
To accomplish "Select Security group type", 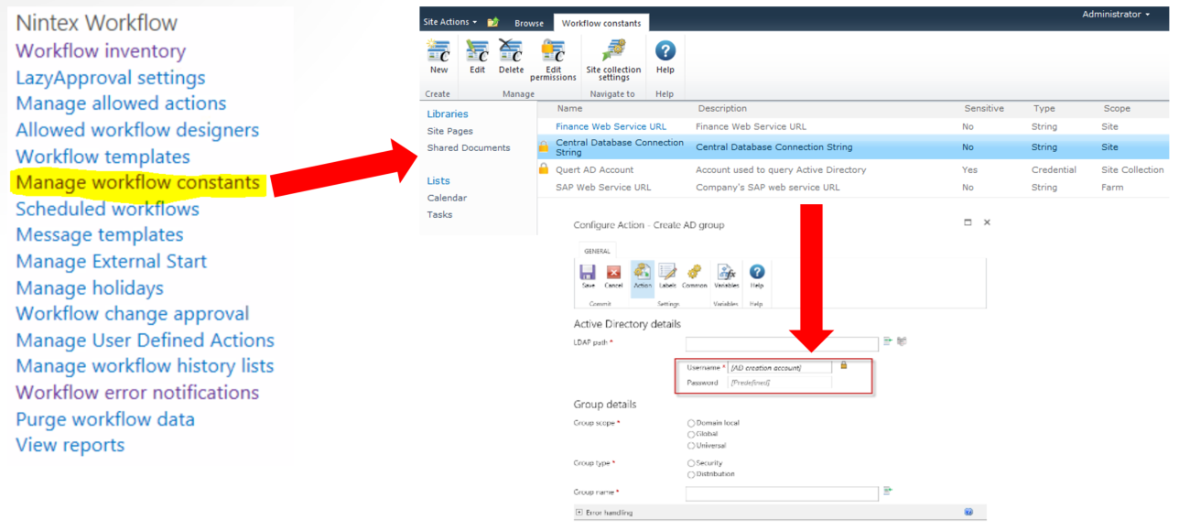I will tap(691, 463).
